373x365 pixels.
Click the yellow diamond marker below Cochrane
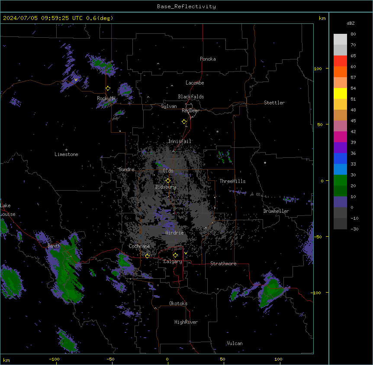[x=147, y=256]
